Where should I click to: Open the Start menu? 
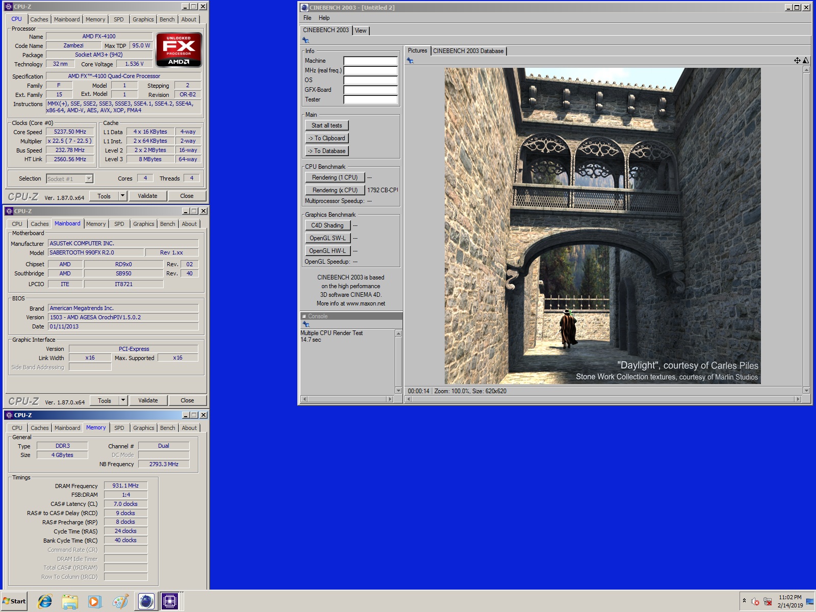pos(14,601)
